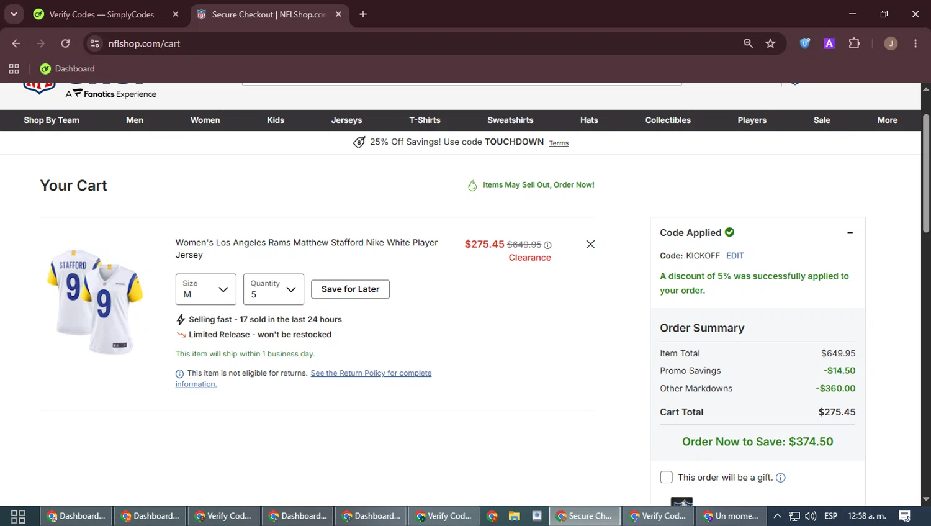Screen dimensions: 931x526
Task: Click the info icon beside the gift option
Action: click(781, 478)
